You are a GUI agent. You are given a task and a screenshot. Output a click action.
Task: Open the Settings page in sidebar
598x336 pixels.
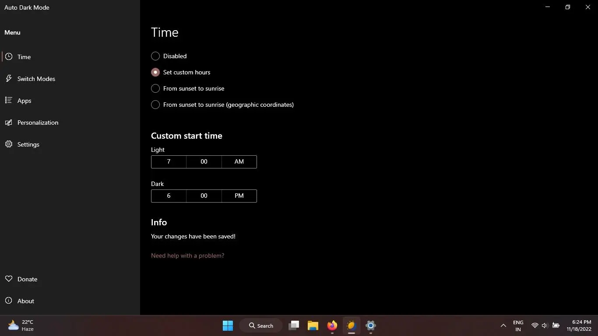70,144
